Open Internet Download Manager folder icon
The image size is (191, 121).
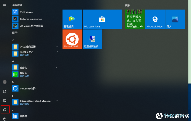15,102
